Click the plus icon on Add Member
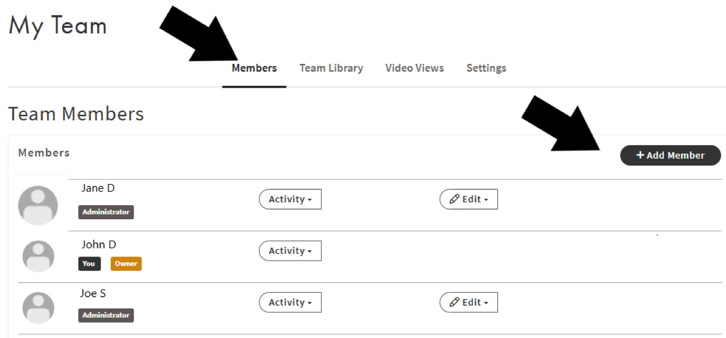Screen dimensions: 726x338 coord(640,155)
